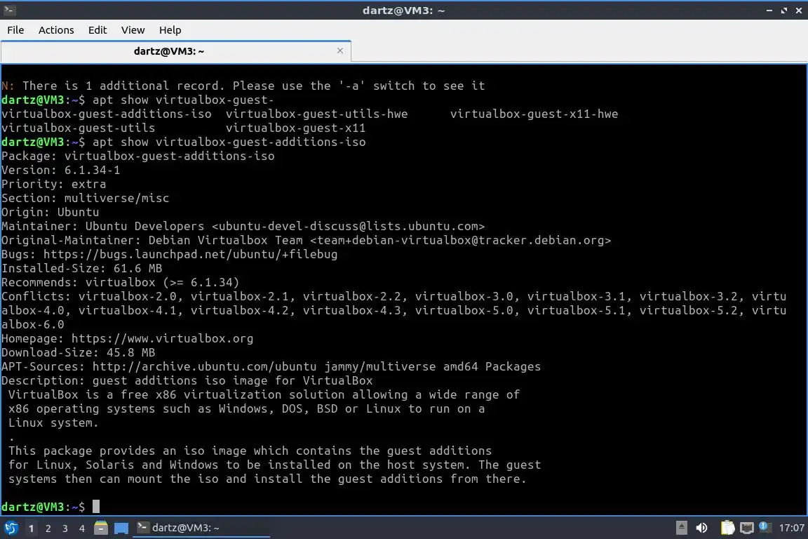The image size is (808, 539).
Task: Select the dartz@VM3 taskbar window button
Action: point(201,528)
